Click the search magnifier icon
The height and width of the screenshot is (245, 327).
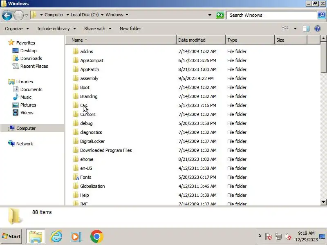(x=322, y=15)
